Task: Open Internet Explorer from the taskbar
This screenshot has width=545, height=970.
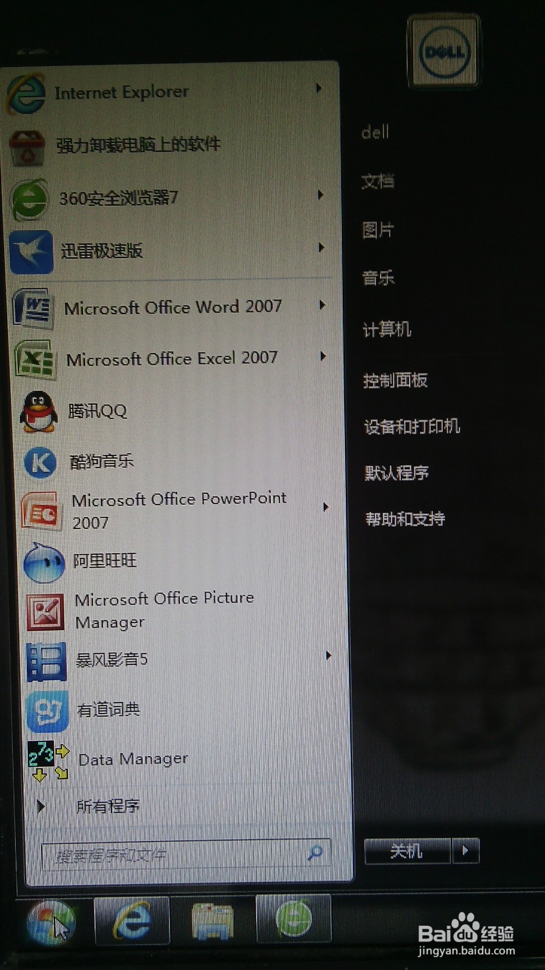Action: click(x=131, y=921)
